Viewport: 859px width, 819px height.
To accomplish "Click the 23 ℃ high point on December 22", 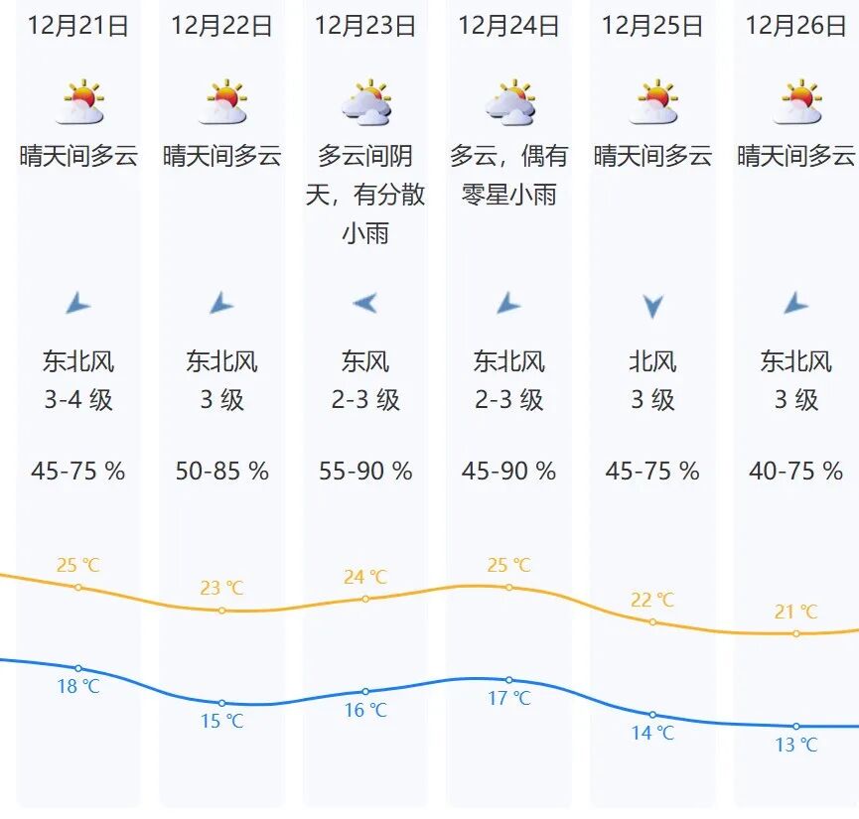I will coord(222,610).
